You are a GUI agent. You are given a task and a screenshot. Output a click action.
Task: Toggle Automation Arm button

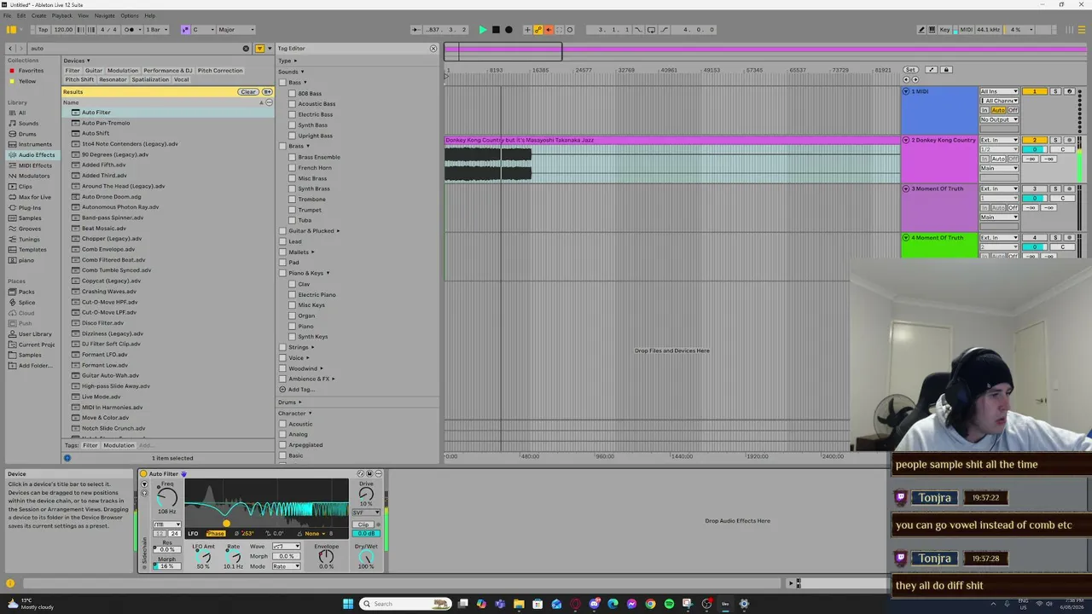tap(538, 30)
